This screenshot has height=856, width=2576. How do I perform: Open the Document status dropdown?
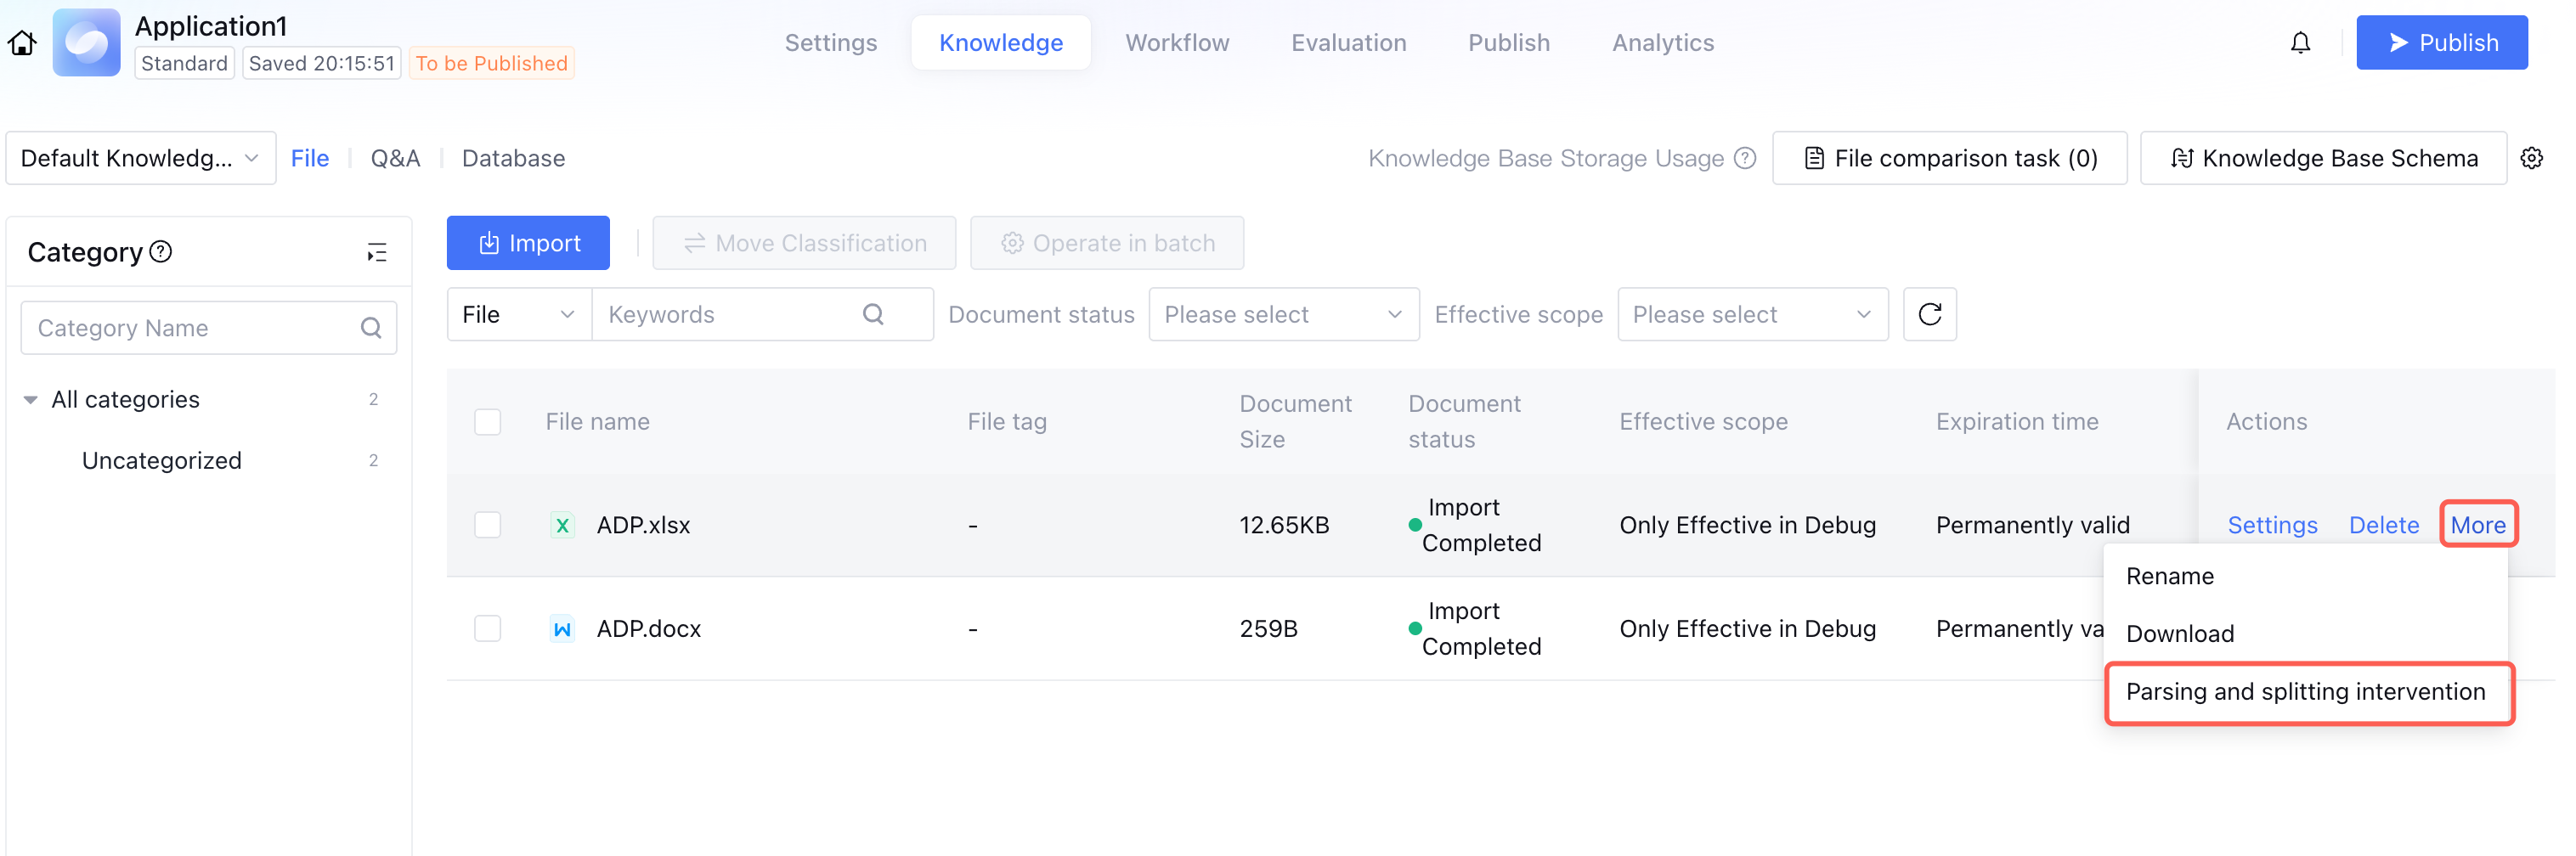(x=1283, y=315)
